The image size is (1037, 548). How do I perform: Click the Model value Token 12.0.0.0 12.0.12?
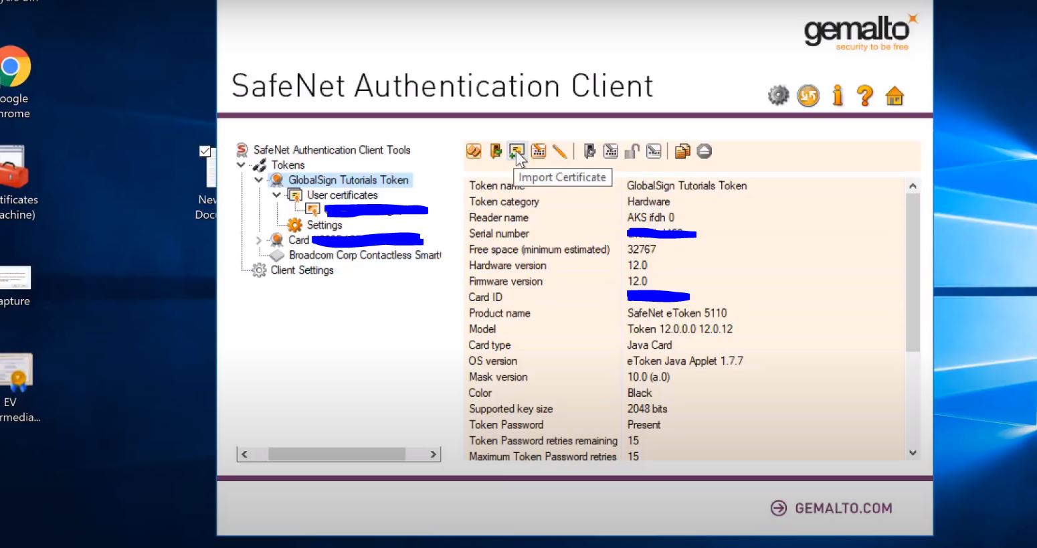tap(679, 329)
